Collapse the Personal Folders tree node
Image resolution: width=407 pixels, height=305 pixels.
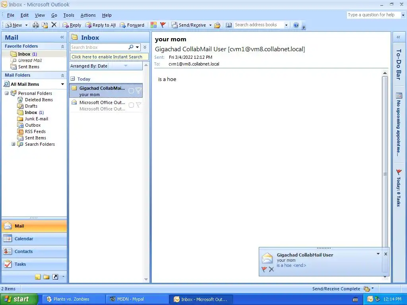[7, 93]
